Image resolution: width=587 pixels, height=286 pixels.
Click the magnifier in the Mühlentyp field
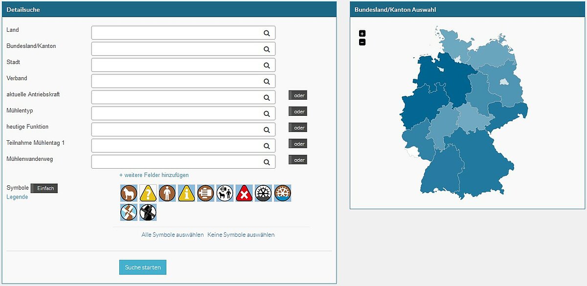click(267, 114)
